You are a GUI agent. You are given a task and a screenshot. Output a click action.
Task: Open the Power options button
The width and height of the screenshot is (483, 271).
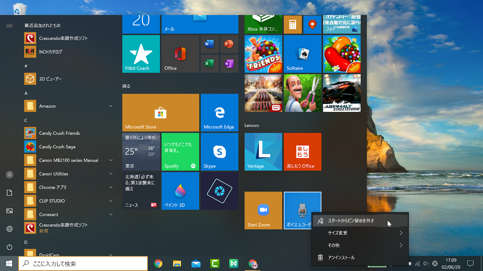point(9,247)
